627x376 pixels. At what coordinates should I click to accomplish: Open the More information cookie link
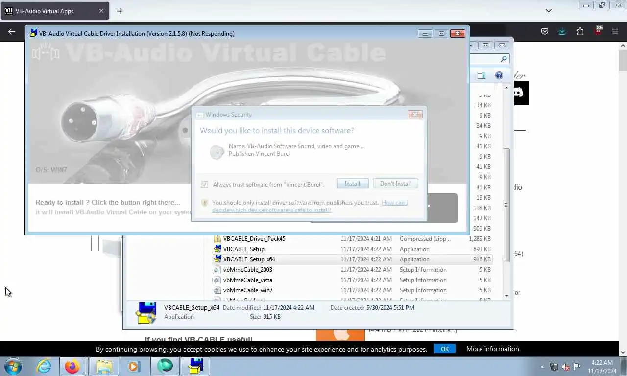coord(492,349)
